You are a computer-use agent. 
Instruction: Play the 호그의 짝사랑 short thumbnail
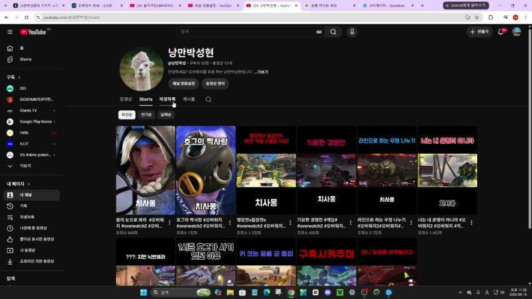click(206, 170)
